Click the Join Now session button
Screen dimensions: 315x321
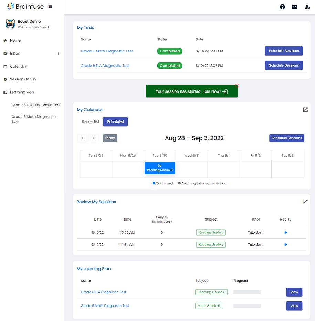tap(191, 91)
